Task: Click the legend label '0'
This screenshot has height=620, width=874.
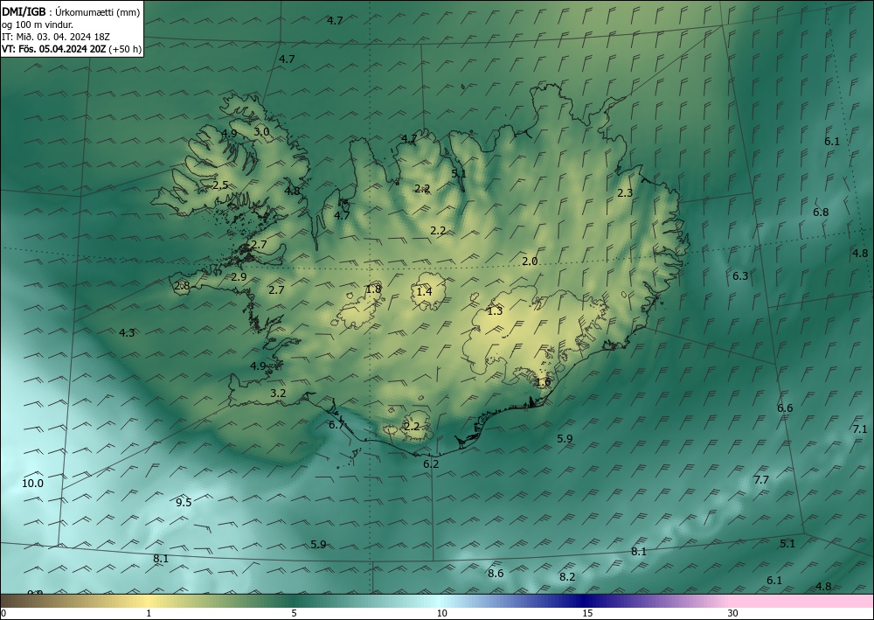Action: pyautogui.click(x=3, y=614)
